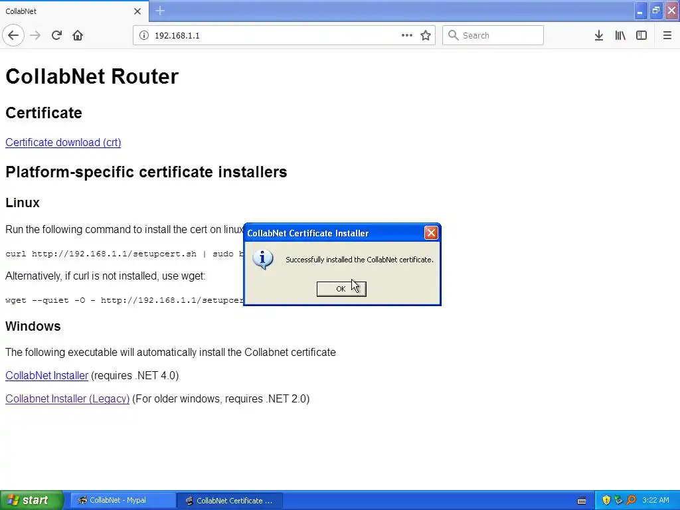This screenshot has height=510, width=680.
Task: Click the forward navigation arrow
Action: [x=35, y=35]
